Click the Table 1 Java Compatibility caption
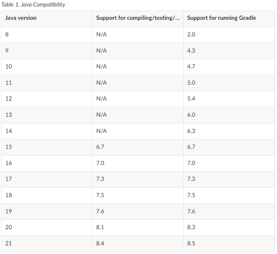 point(33,4)
